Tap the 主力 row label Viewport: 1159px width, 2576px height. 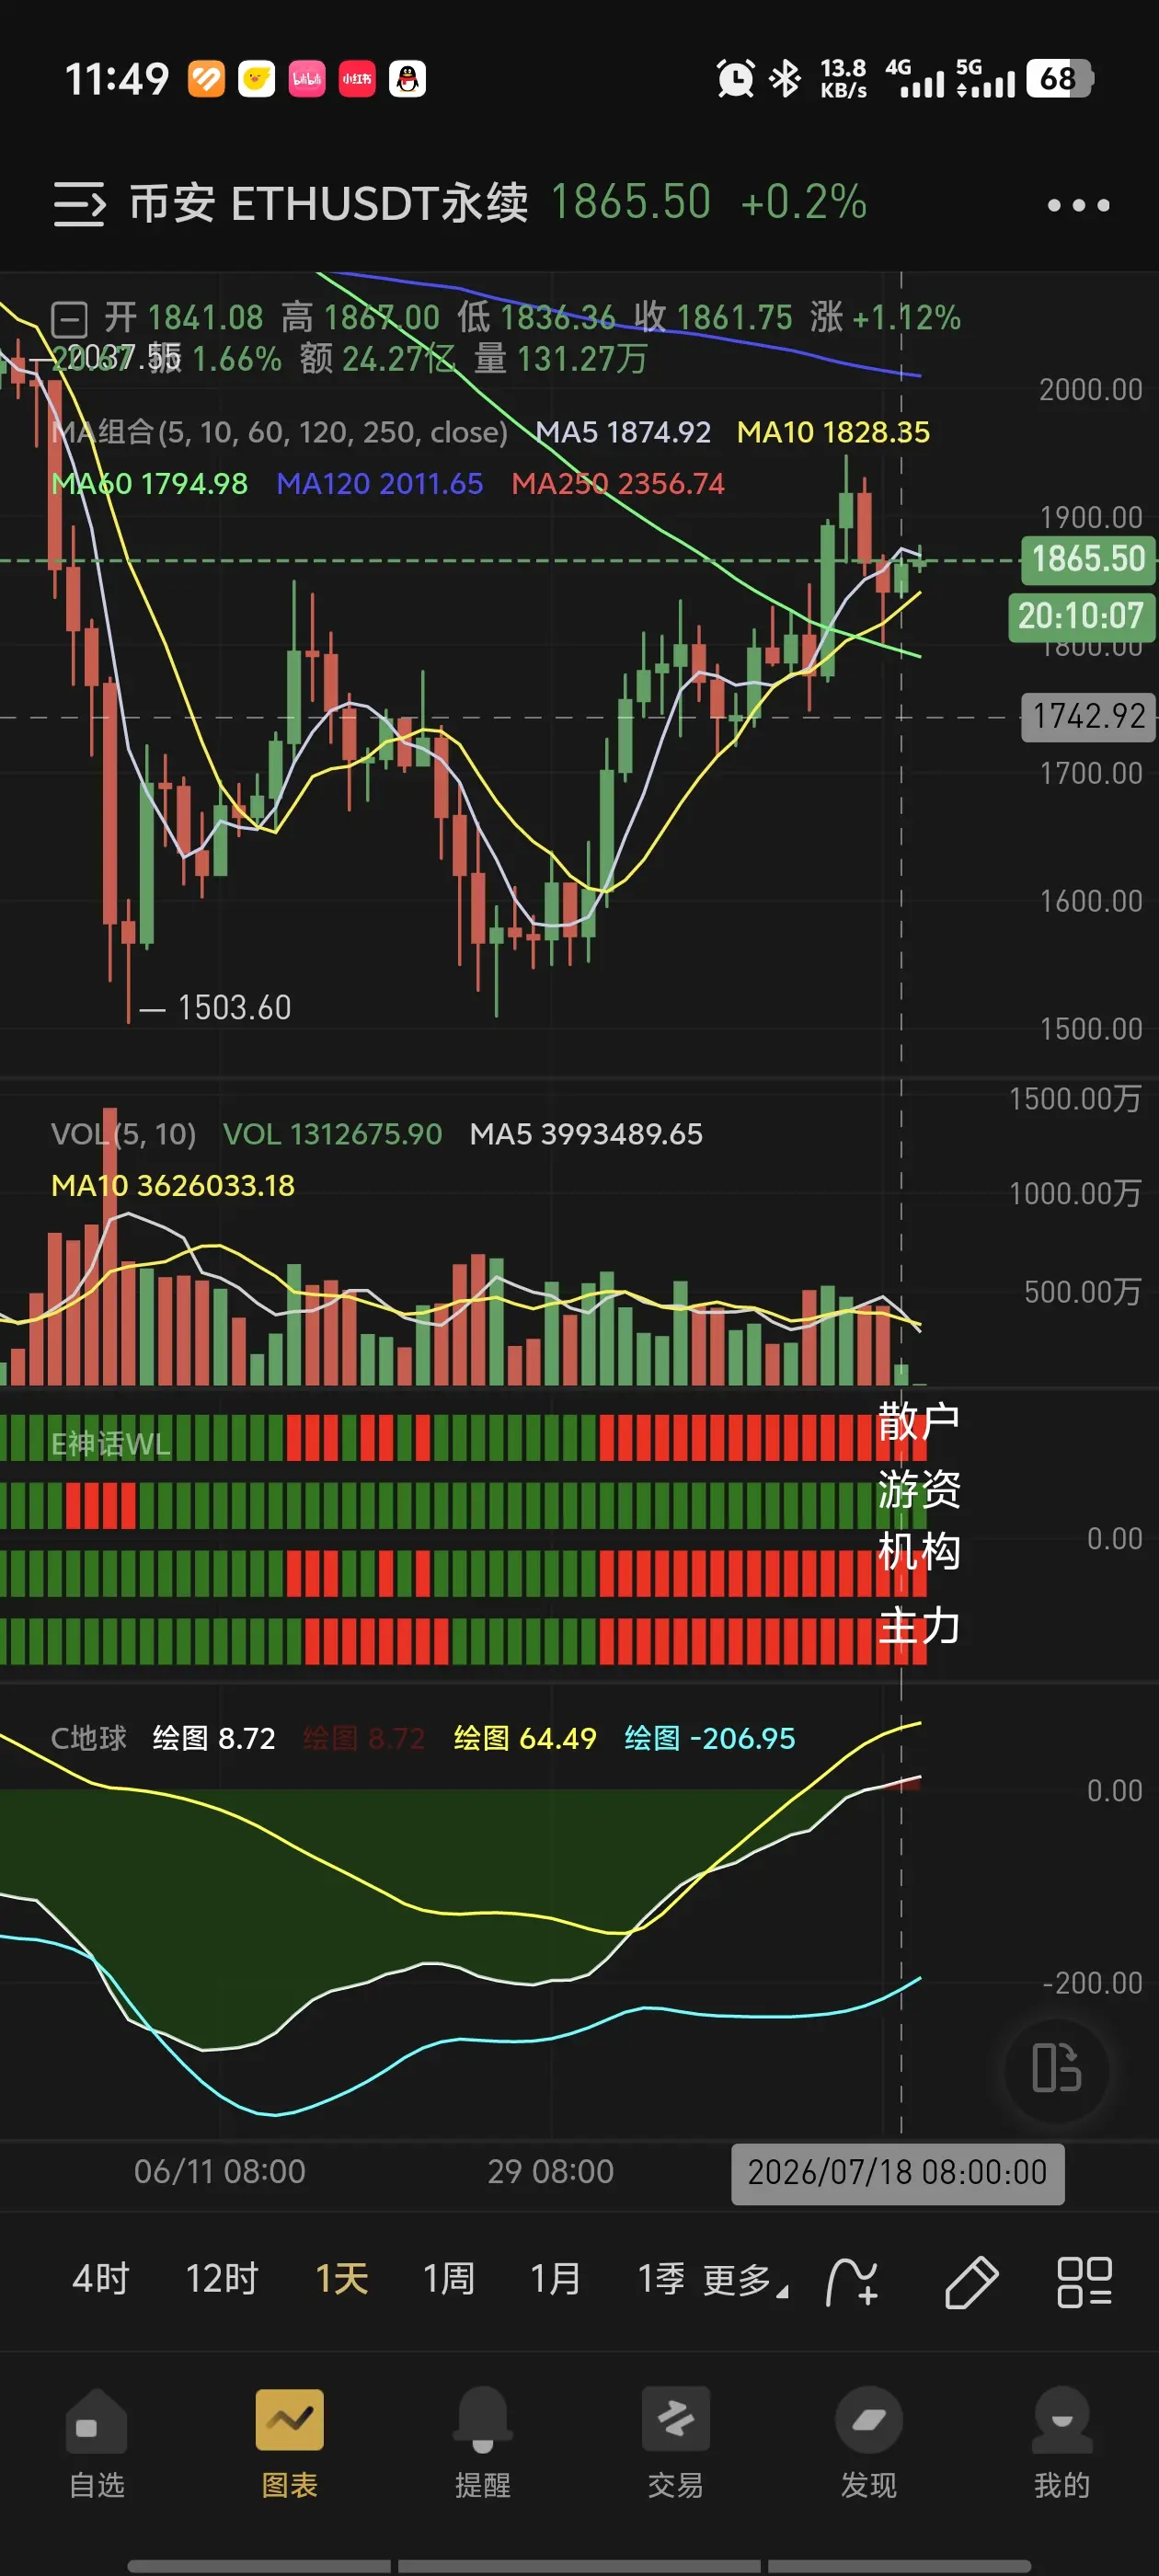919,1626
